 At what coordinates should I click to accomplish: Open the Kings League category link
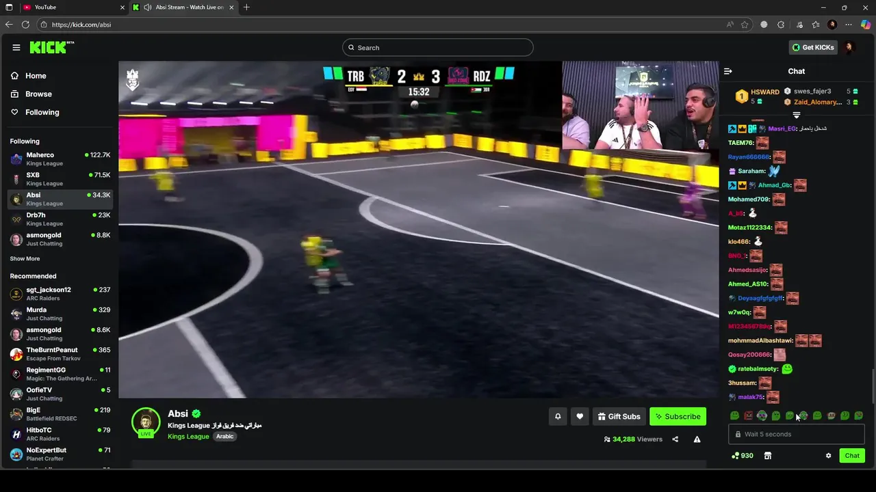point(188,437)
